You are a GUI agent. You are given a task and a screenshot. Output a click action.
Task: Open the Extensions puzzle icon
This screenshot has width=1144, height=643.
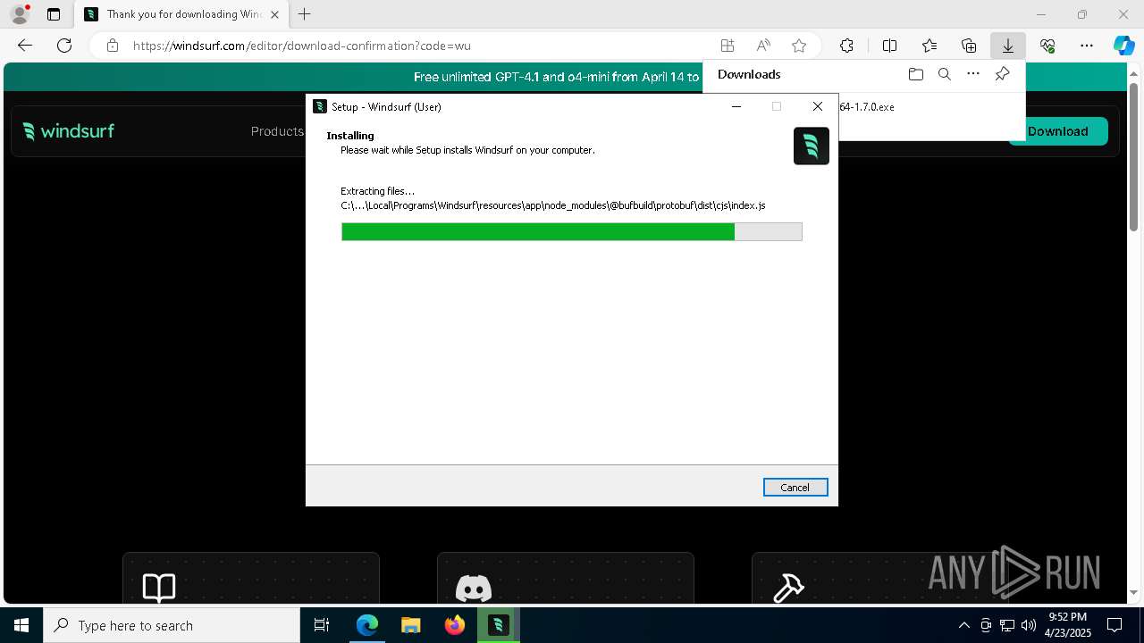tap(846, 46)
